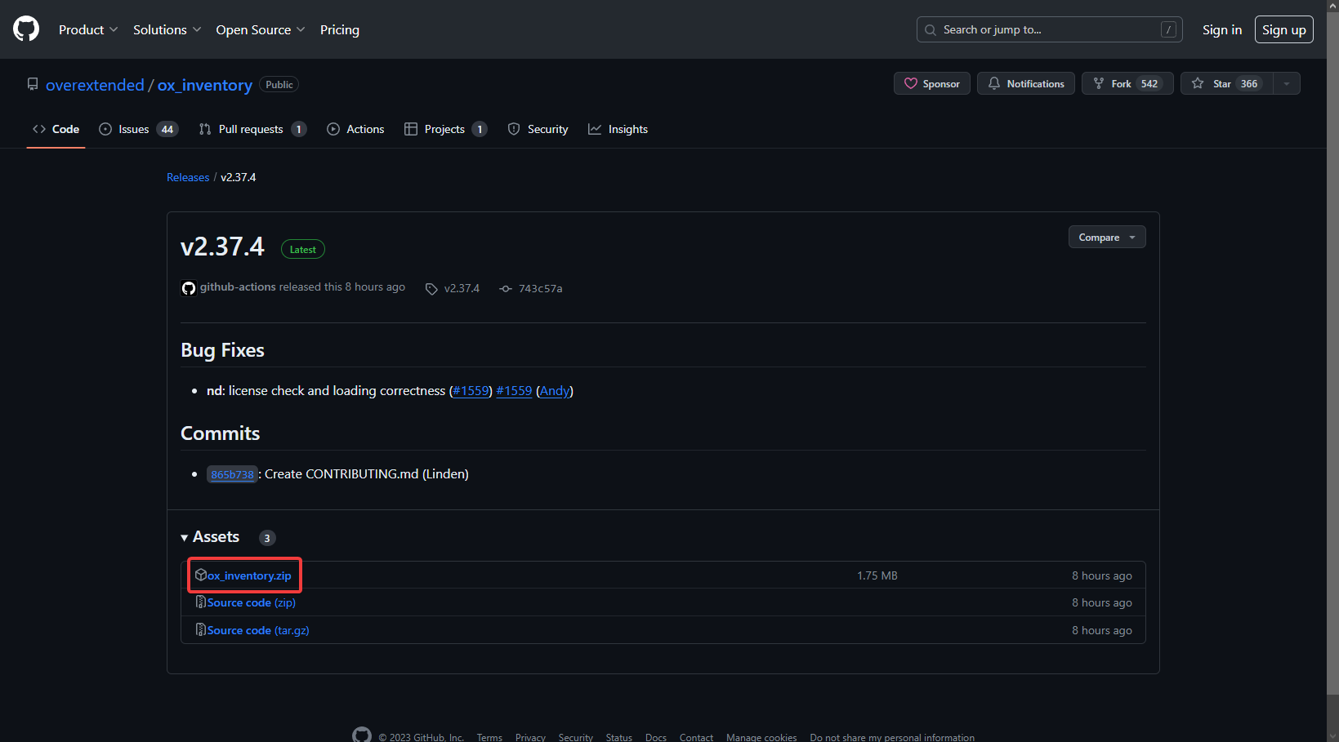Click the footer GitHub logo
Screen dimensions: 1339x742
(362, 735)
